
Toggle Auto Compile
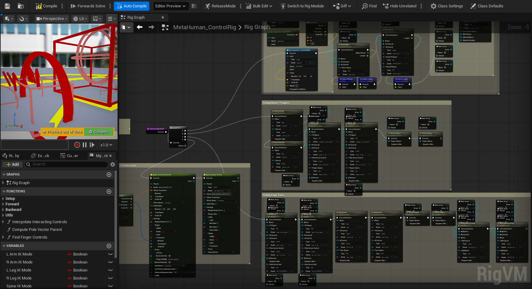pos(132,6)
